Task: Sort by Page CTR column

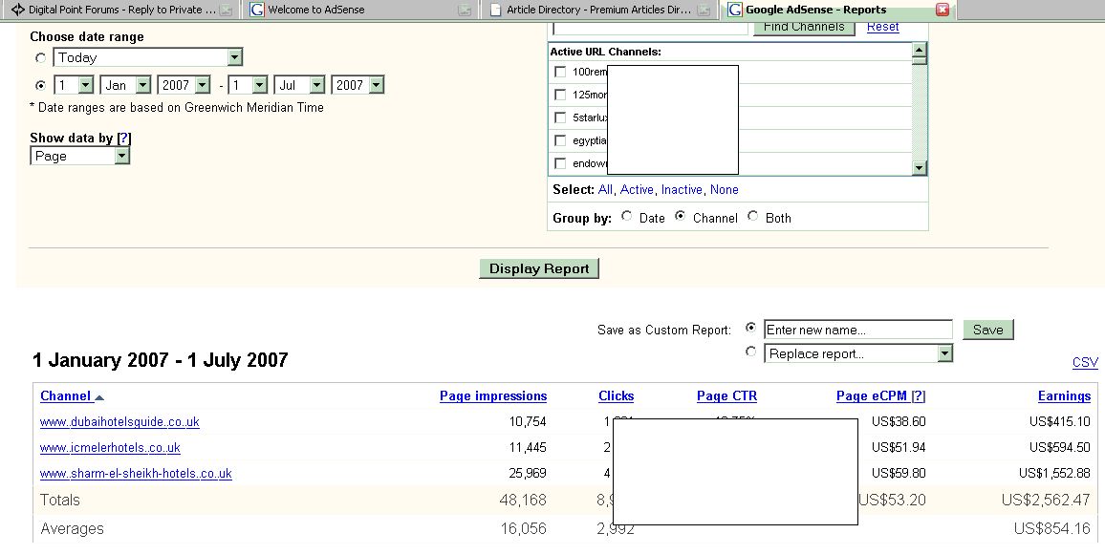Action: pyautogui.click(x=726, y=395)
